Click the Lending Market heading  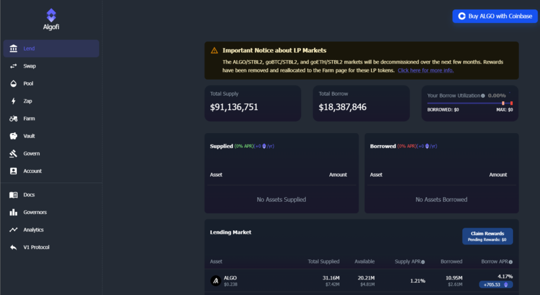[x=231, y=232]
